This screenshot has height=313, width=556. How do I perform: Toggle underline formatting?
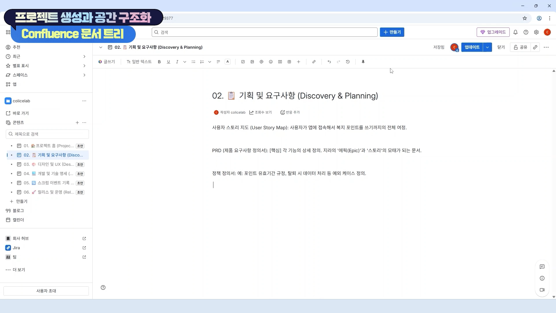point(169,62)
